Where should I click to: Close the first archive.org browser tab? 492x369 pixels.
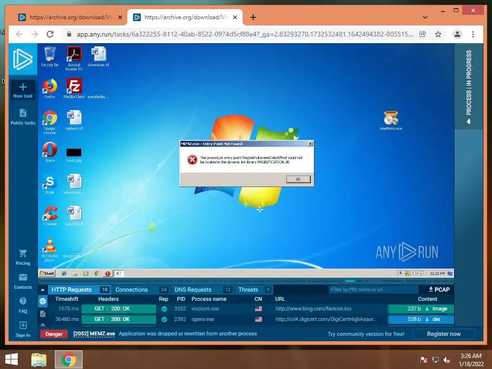click(x=120, y=17)
